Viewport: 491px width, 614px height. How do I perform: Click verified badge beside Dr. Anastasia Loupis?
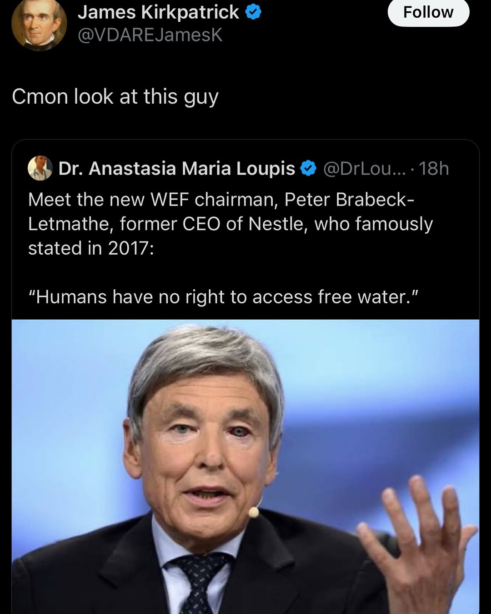pos(309,168)
